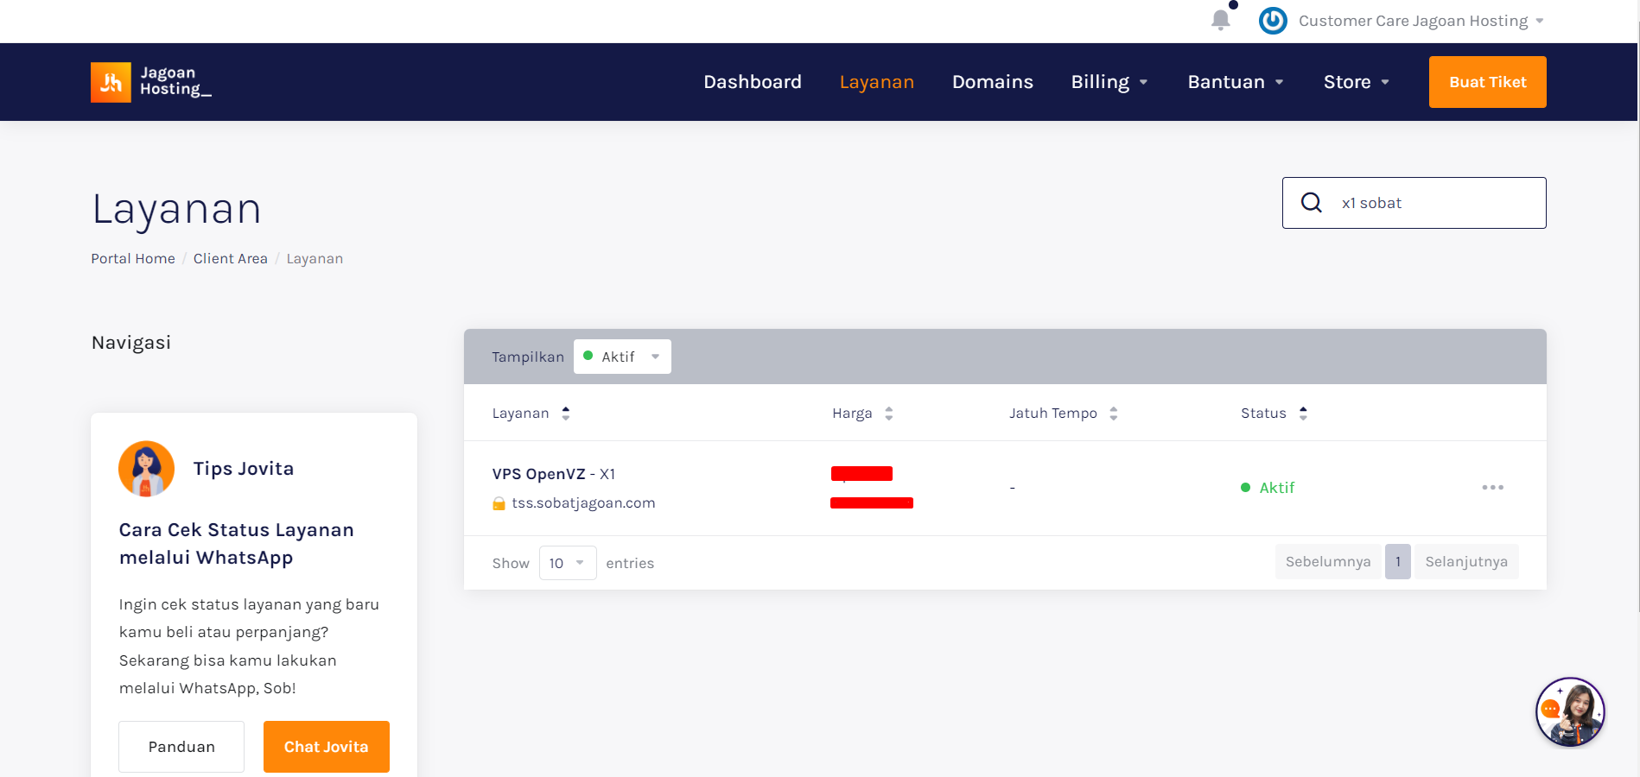Click the Cara Cek Status Layanan heading
Viewport: 1640px width, 777px height.
point(237,544)
